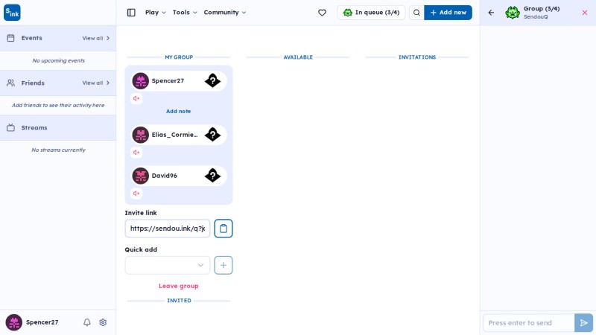Click David96 avatar

[140, 176]
